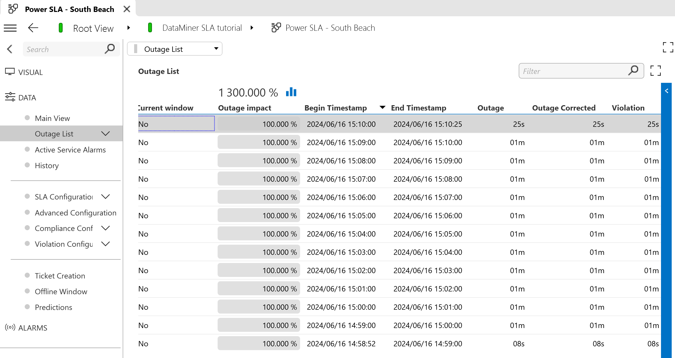The image size is (675, 358).
Task: Expand the Outage List table to full screen
Action: [655, 71]
